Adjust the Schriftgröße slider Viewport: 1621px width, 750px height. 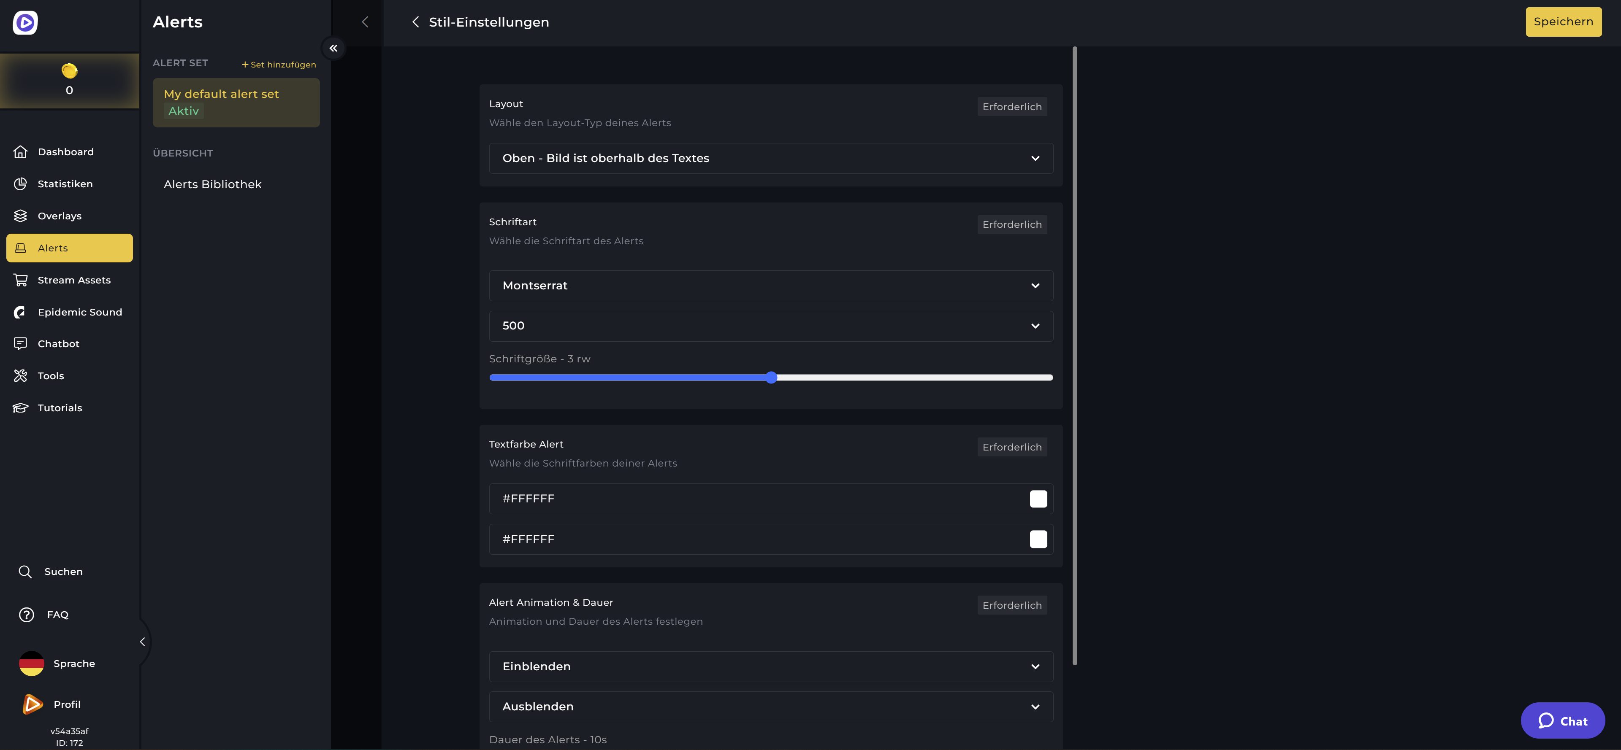pos(772,377)
